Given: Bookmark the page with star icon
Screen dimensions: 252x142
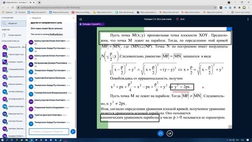Looking at the screenshot, I should click(215, 7).
